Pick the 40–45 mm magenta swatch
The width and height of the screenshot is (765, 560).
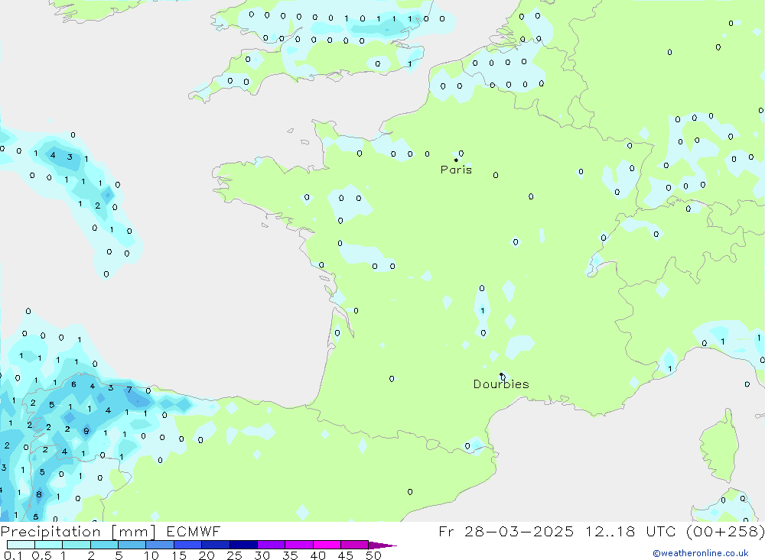click(327, 545)
